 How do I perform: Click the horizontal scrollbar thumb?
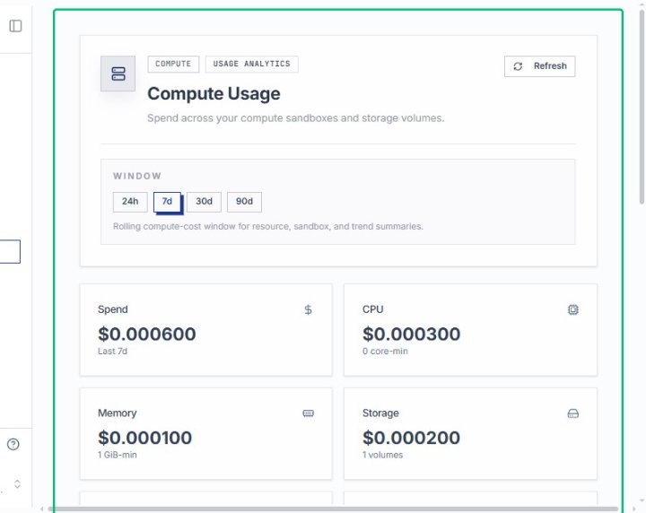coord(333,509)
